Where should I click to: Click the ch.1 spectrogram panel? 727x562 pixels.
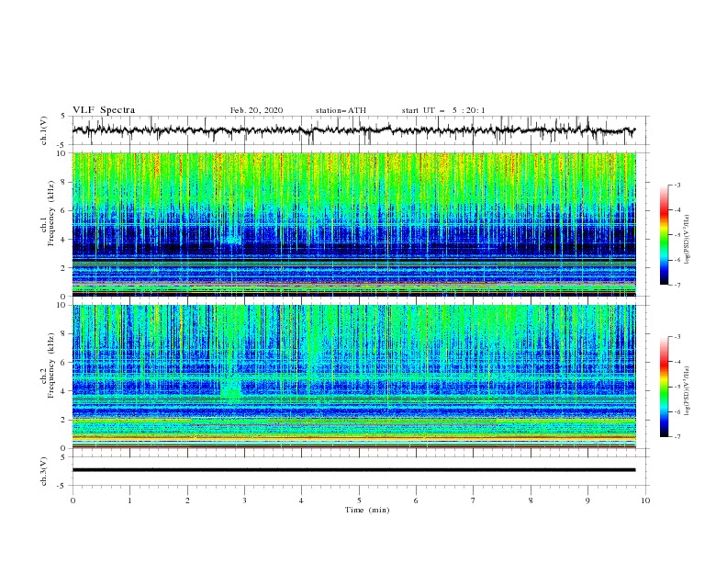354,224
